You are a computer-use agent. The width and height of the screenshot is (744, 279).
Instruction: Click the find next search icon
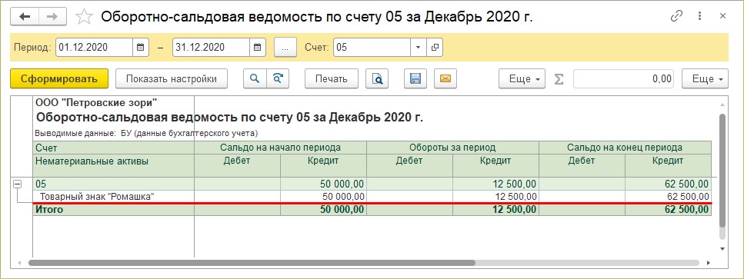[278, 78]
